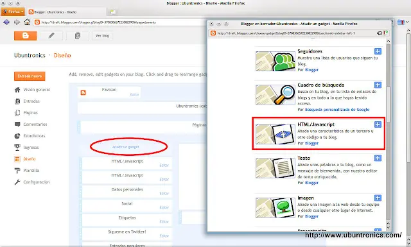Open Configuración in sidebar
The image size is (411, 247).
(x=37, y=182)
